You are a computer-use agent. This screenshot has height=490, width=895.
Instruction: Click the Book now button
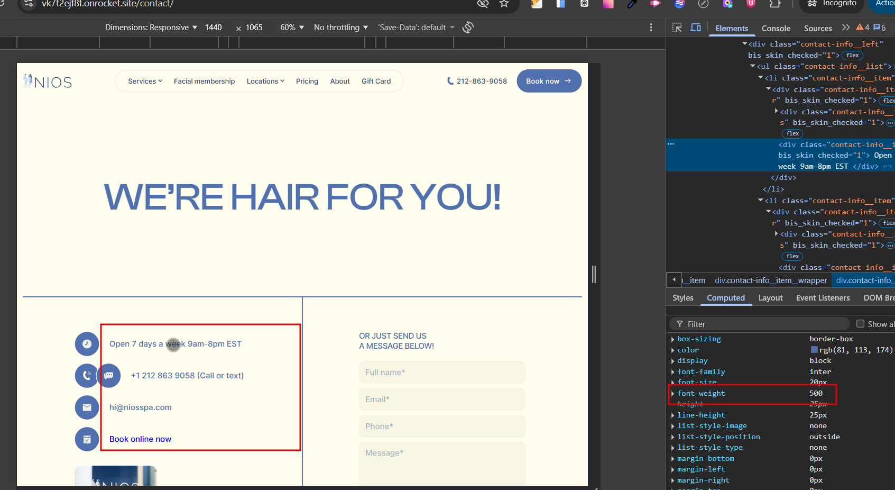549,81
